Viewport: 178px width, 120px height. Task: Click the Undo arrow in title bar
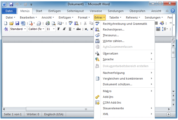(17, 4)
